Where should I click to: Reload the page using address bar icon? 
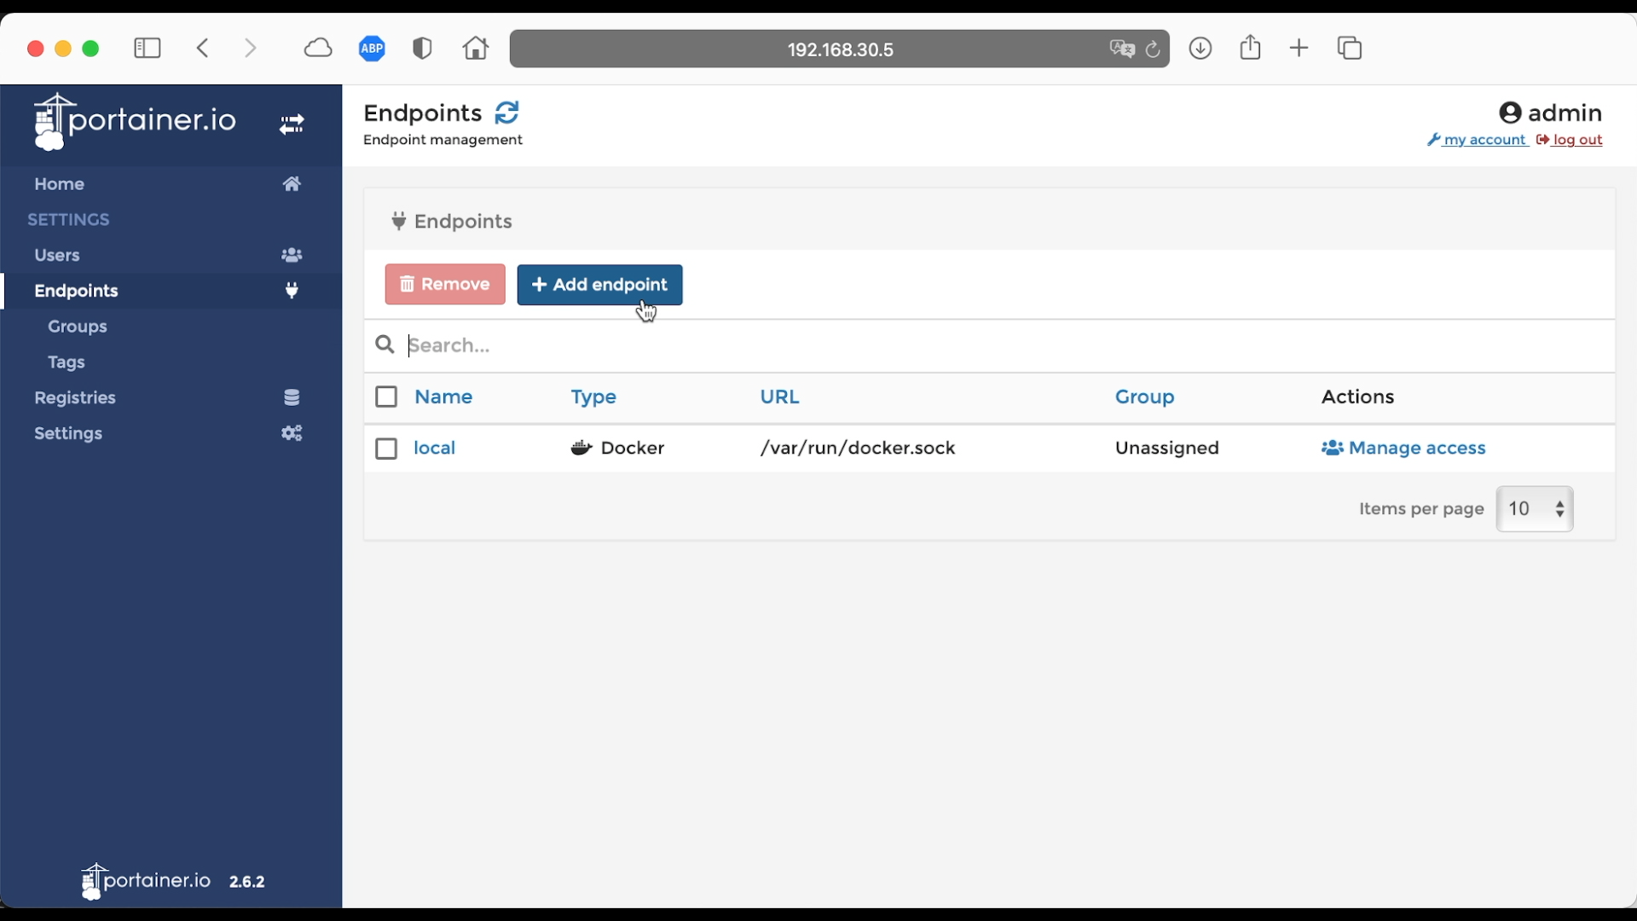point(1153,49)
